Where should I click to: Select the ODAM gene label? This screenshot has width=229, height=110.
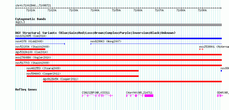[x=223, y=93]
